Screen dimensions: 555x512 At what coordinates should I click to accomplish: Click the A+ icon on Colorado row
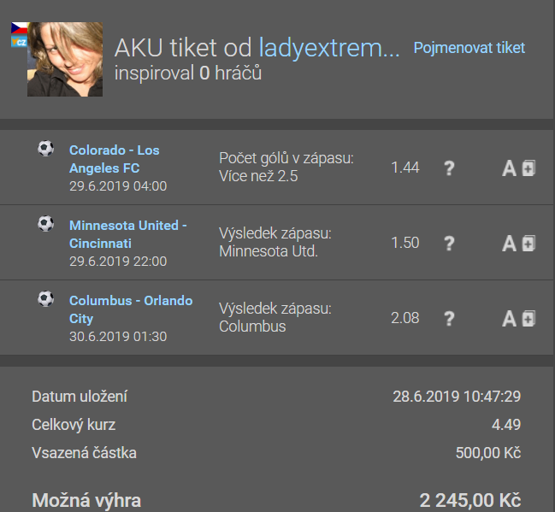tap(518, 168)
